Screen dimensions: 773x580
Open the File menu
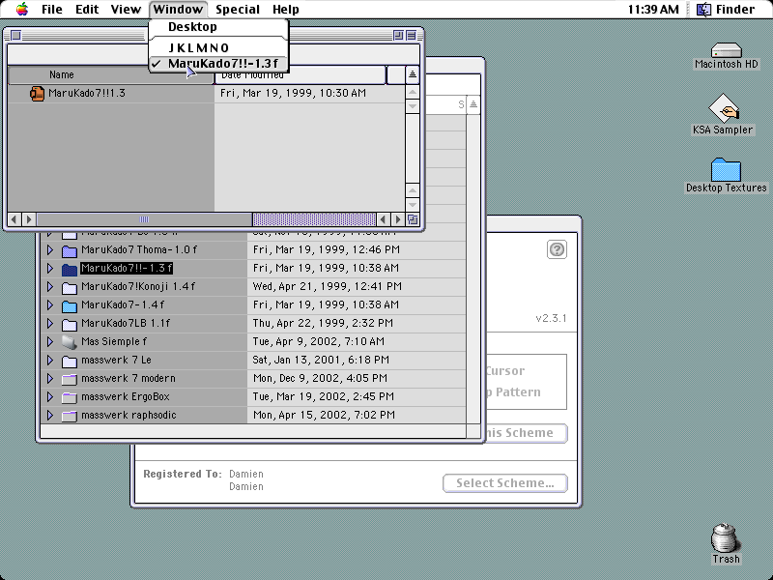[x=52, y=10]
